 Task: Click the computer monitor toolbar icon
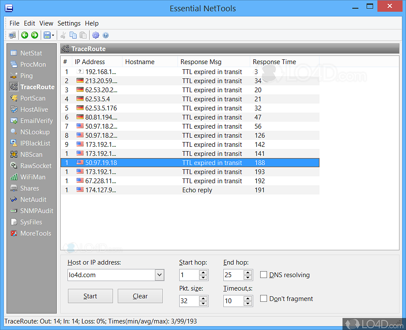pos(12,35)
